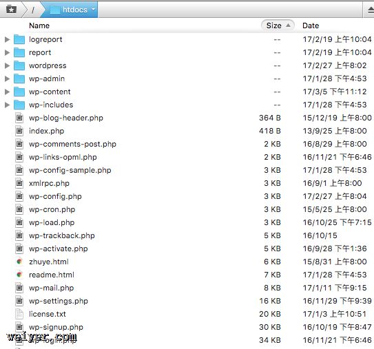The height and width of the screenshot is (349, 374).
Task: Select the wp-signup.php file name
Action: point(56,327)
